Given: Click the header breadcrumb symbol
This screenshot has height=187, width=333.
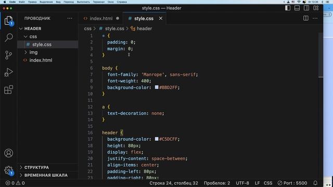Looking at the screenshot, I should click(x=144, y=29).
